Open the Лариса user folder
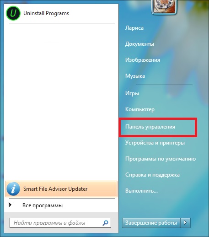The width and height of the screenshot is (209, 237). (134, 28)
